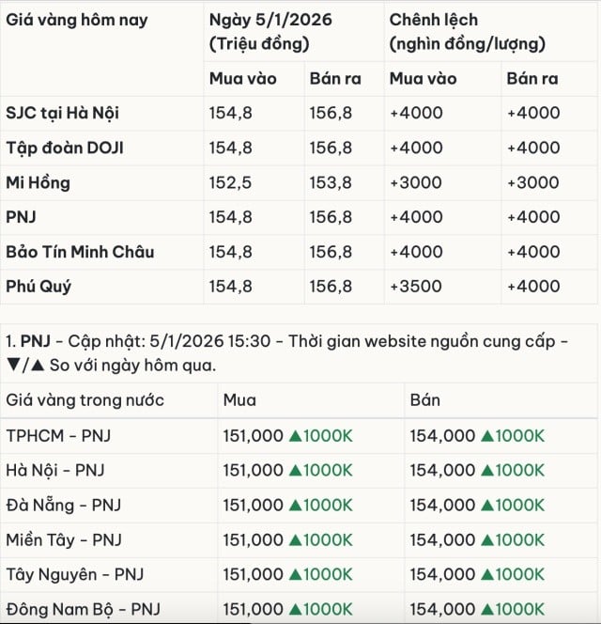Click the "Tập đoàn DOJI" row label
The height and width of the screenshot is (624, 601).
65,148
